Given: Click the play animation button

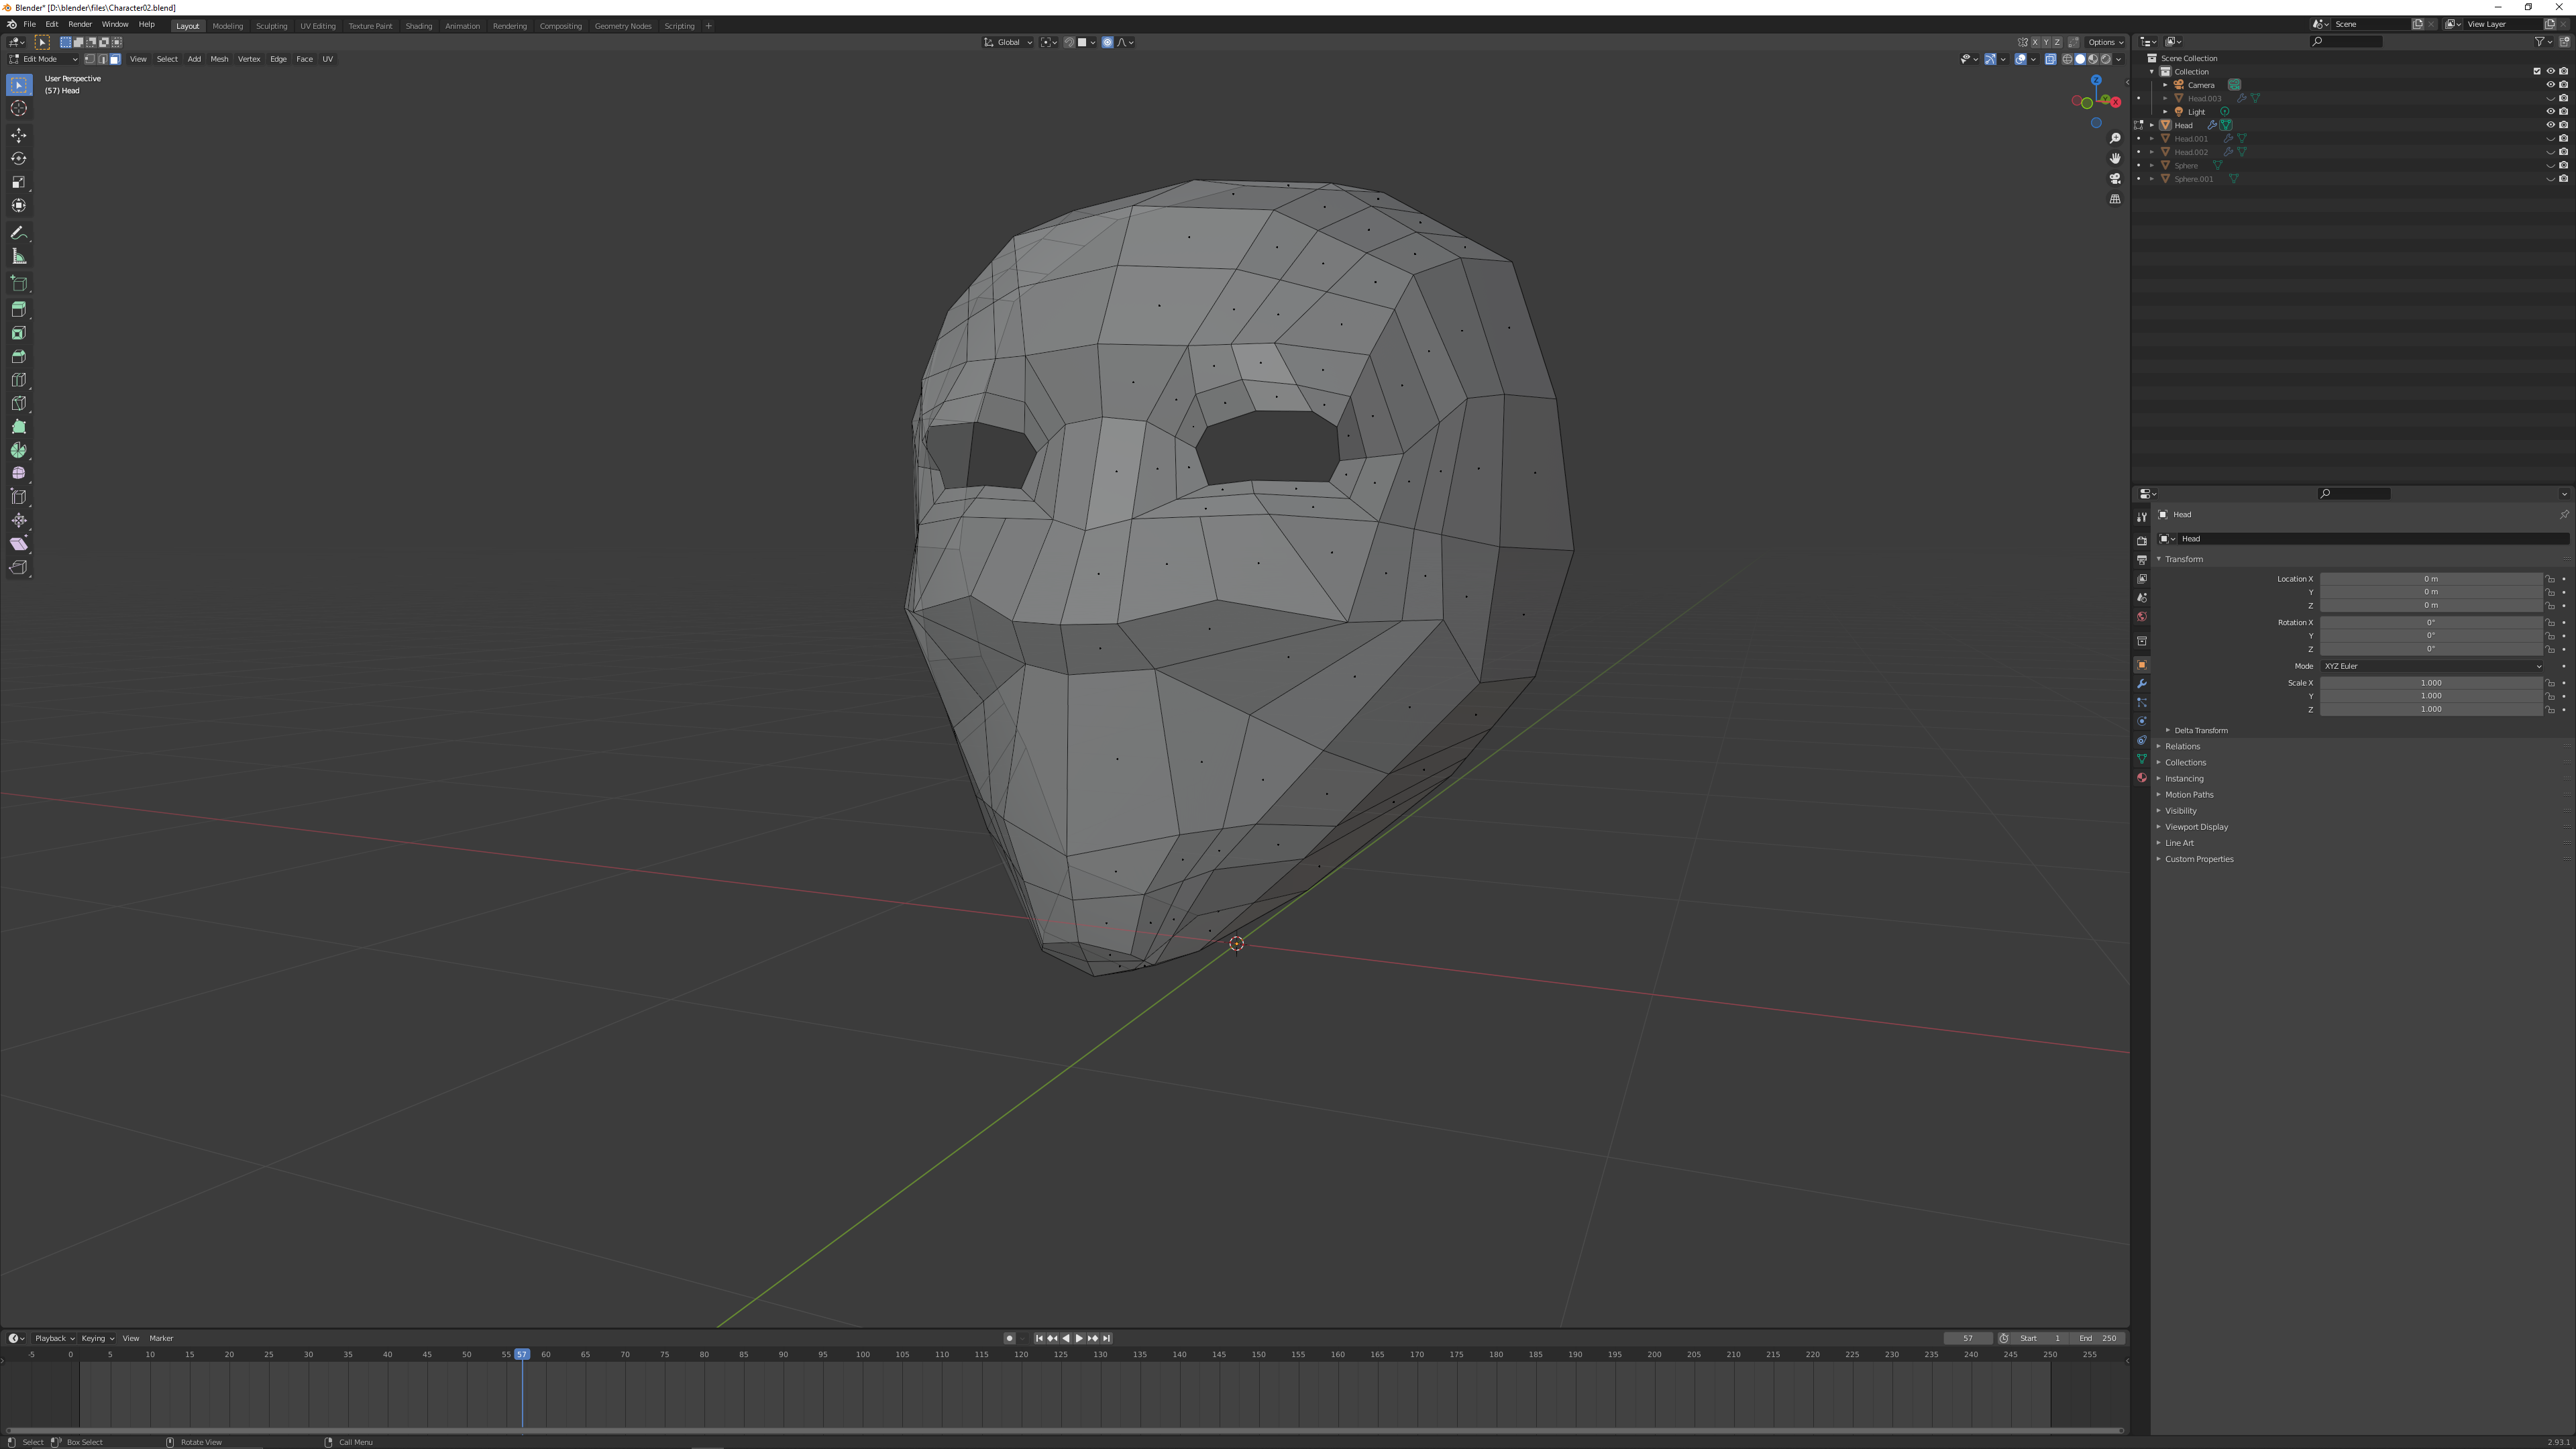Looking at the screenshot, I should pos(1079,1338).
